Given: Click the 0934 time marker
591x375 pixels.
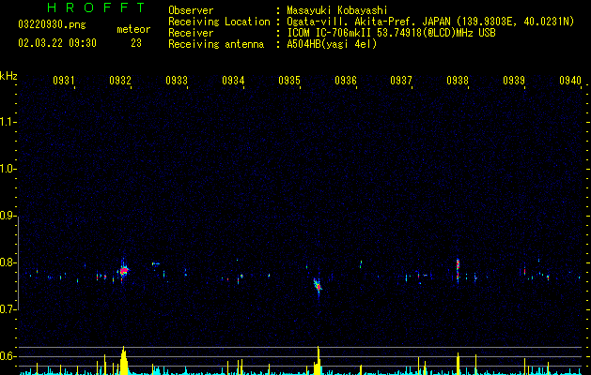Looking at the screenshot, I should click(233, 81).
